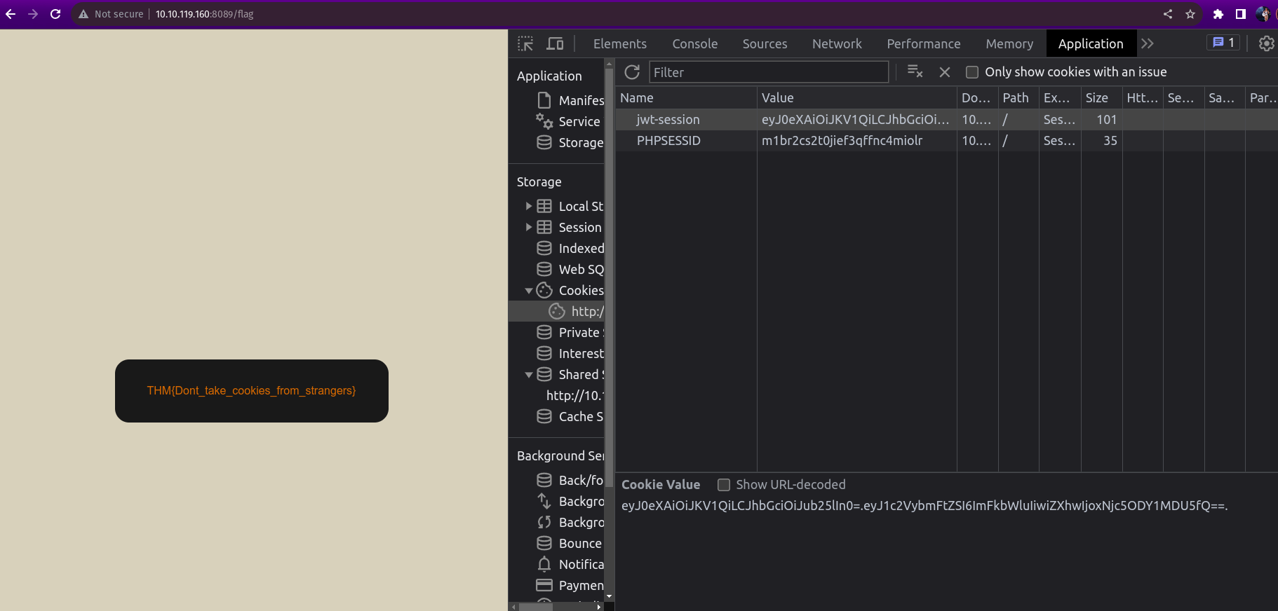Viewport: 1278px width, 611px height.
Task: Reload the page in browser toolbar
Action: coord(55,14)
